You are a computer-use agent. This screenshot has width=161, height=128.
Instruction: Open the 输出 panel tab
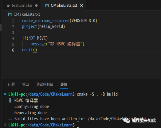click(26, 84)
